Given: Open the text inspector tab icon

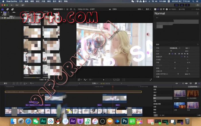Looking at the screenshot, I should point(155,9).
